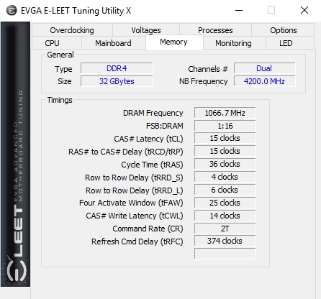Click the Command Rate 2T field
Viewport: 321px width, 299px height.
pos(225,229)
